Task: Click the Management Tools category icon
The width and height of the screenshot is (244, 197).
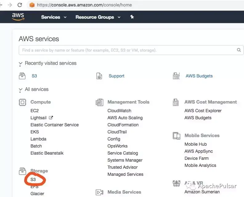Action: coord(100,102)
